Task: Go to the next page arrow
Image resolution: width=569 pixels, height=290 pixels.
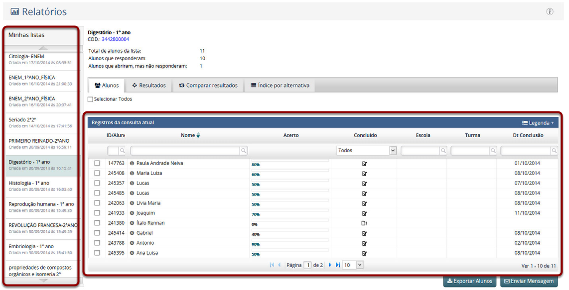Action: pyautogui.click(x=330, y=265)
